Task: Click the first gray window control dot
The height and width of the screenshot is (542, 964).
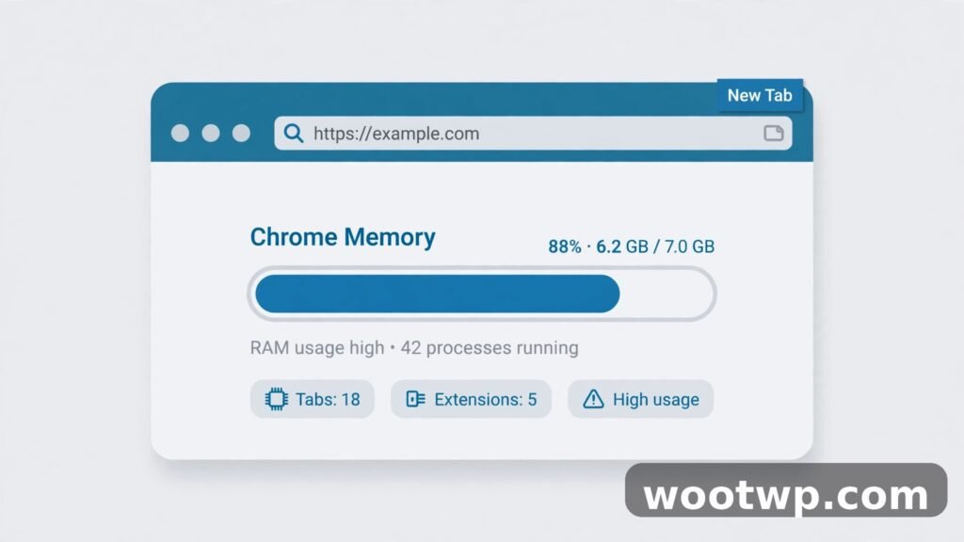Action: click(180, 134)
